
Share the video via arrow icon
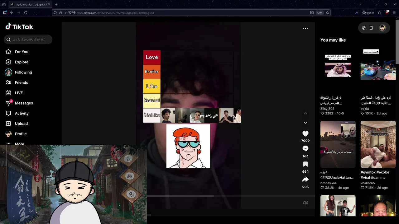305,180
